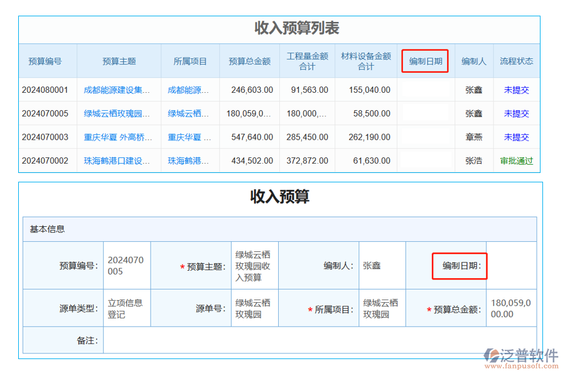This screenshot has width=565, height=376.
Task: Click the 流程状态 column header
Action: point(516,61)
